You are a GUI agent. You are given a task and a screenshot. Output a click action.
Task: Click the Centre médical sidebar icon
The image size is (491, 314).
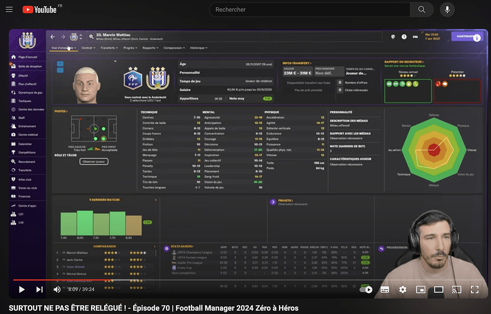13,135
